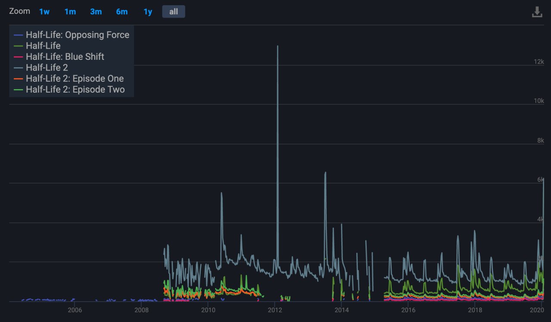The width and height of the screenshot is (551, 322).
Task: Click the 2016 label on the x-axis
Action: point(408,310)
